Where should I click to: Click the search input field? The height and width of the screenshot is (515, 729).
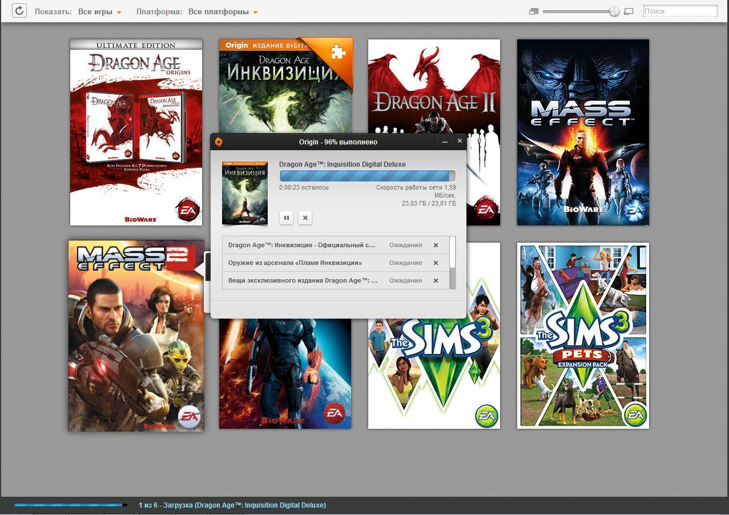click(x=680, y=11)
